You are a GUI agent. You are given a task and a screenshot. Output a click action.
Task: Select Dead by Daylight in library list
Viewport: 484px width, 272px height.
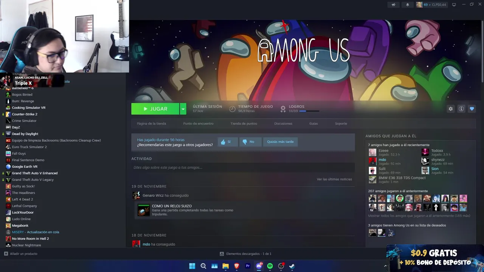click(25, 134)
